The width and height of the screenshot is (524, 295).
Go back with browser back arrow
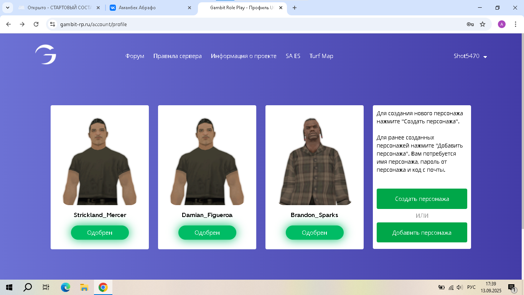(8, 24)
